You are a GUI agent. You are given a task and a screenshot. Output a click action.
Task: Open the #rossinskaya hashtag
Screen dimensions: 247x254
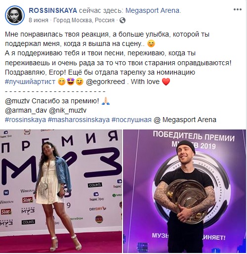pos(25,120)
